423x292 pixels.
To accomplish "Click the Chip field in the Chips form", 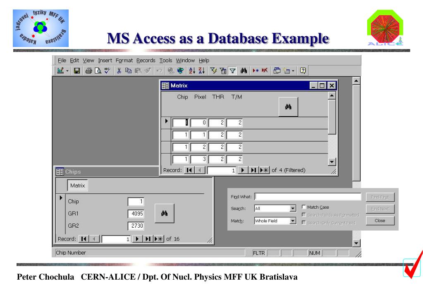I will click(x=136, y=202).
